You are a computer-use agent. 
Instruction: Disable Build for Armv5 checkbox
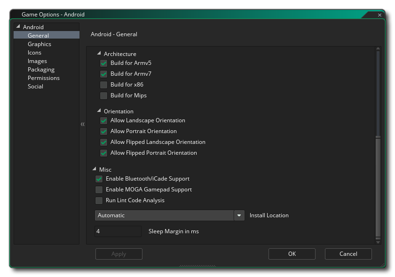(x=103, y=63)
